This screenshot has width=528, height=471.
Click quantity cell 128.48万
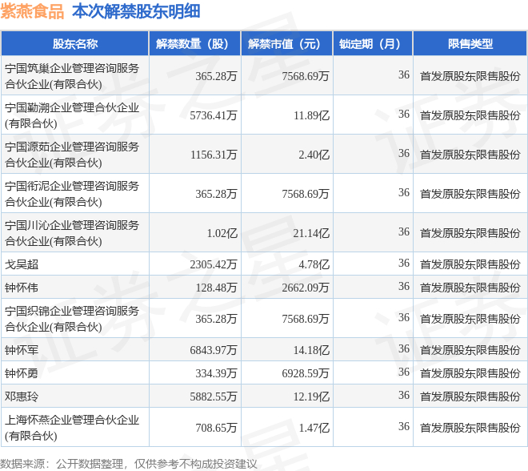(216, 288)
